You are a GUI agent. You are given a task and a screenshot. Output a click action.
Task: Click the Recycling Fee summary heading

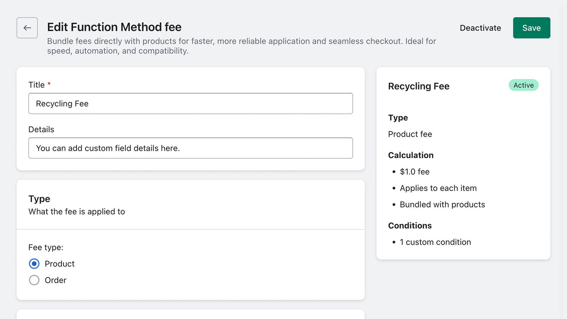(418, 86)
